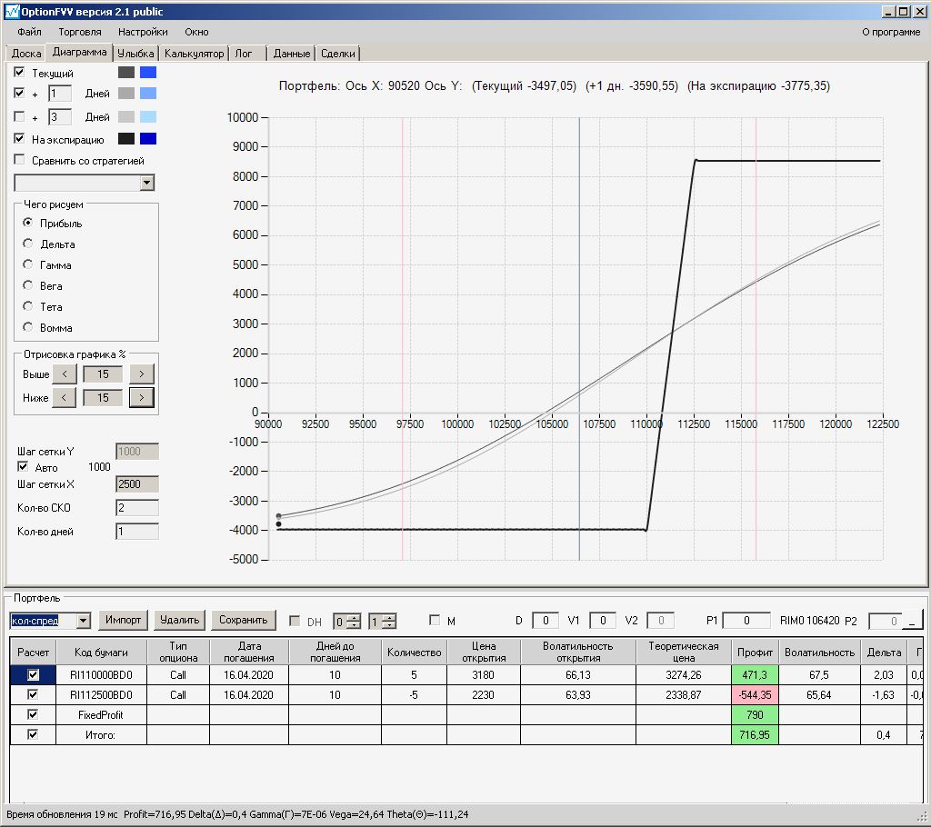Click the -544,35 profit cell
Screen dimensions: 931x827
[755, 694]
